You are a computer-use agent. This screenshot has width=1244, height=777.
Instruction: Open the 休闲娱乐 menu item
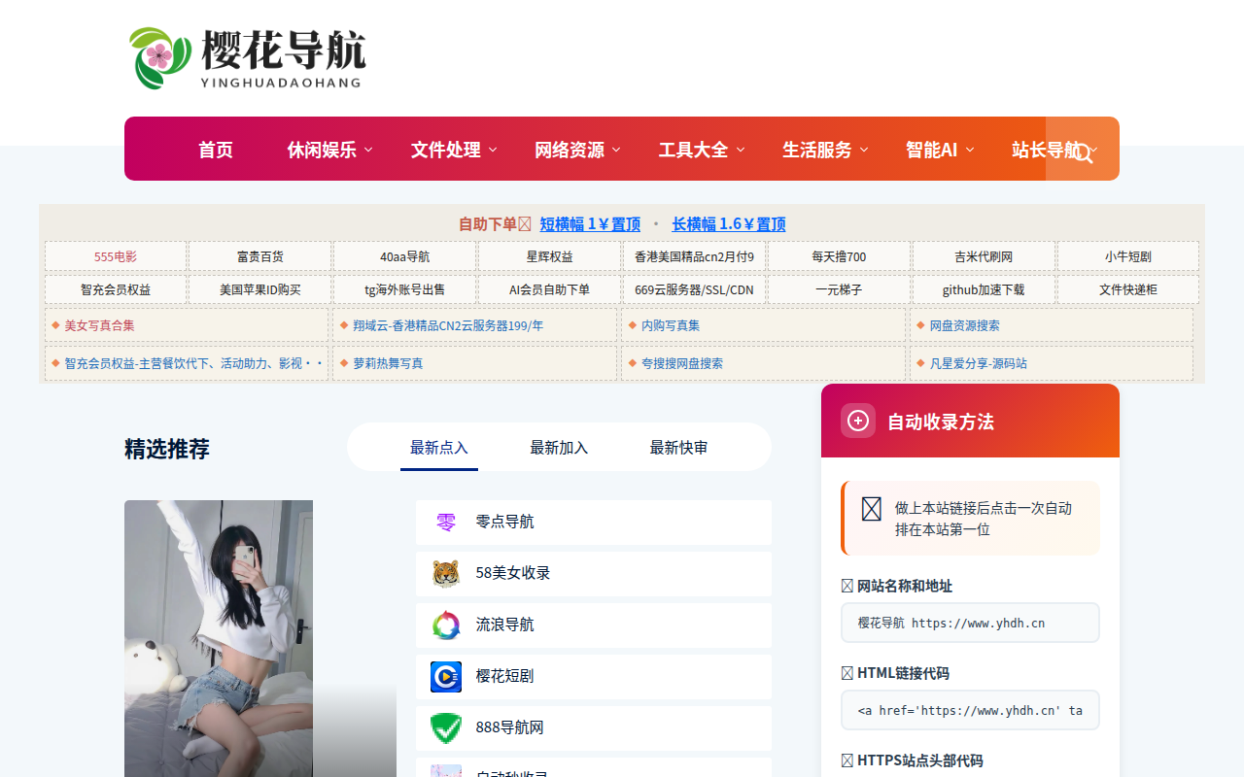(x=322, y=150)
